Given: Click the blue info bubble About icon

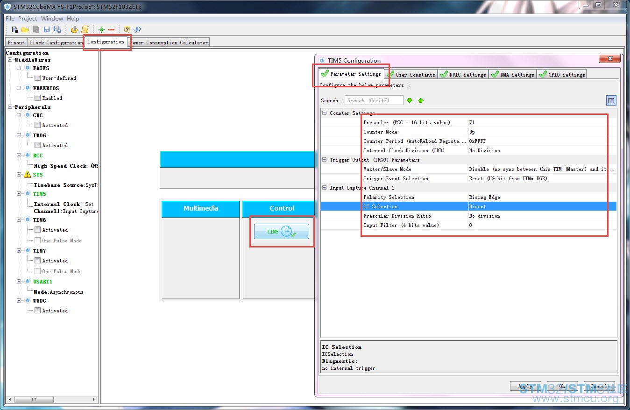Looking at the screenshot, I should click(x=137, y=29).
